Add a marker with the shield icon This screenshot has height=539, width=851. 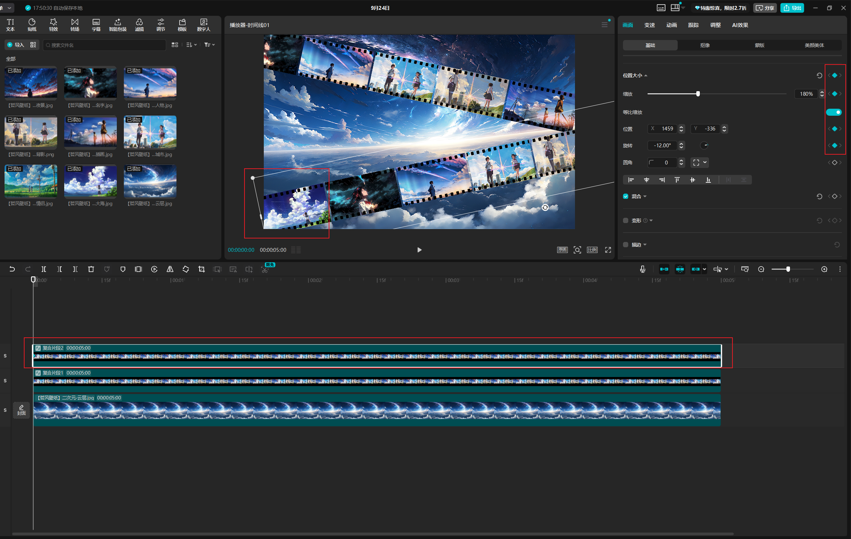[123, 269]
